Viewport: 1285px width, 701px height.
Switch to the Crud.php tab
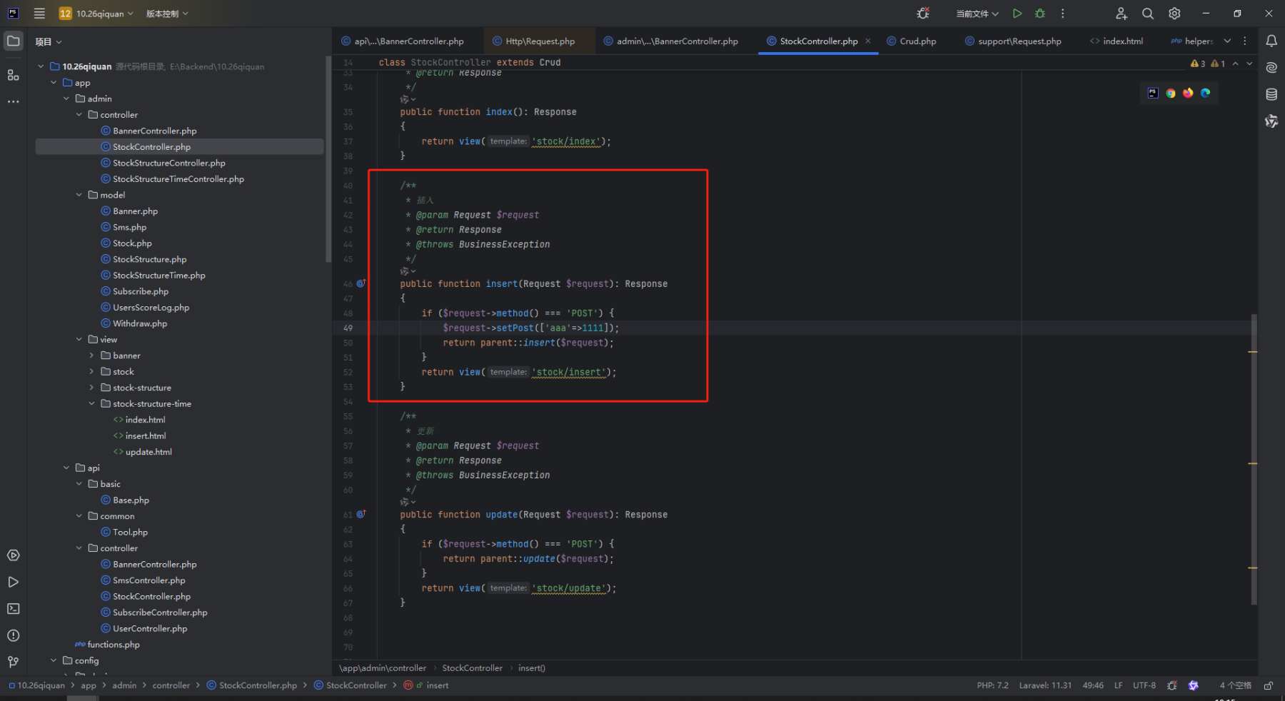pos(912,41)
